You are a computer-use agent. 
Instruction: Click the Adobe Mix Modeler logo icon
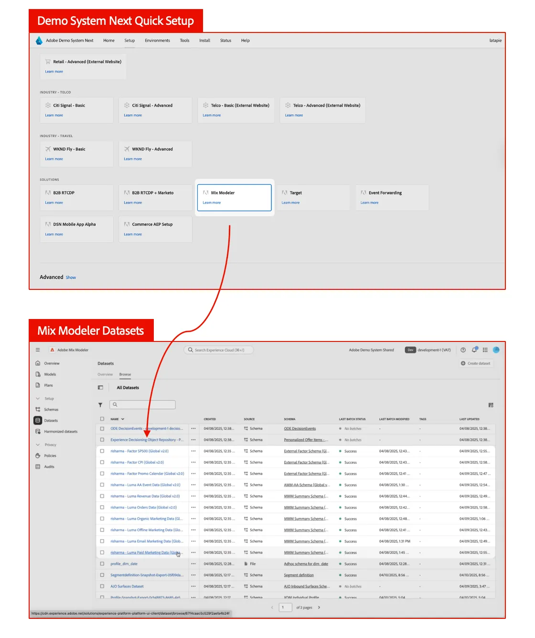point(53,350)
